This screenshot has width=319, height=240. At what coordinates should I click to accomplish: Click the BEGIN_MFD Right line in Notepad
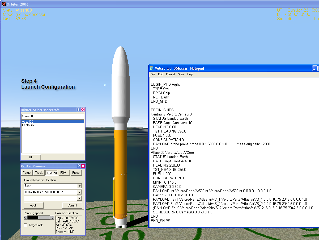(x=165, y=84)
